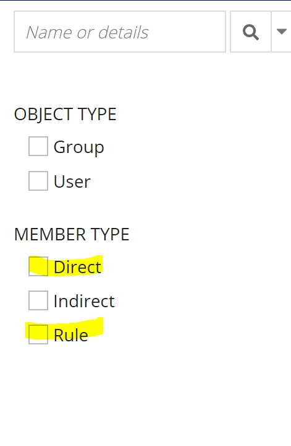
Task: Enable the Group object type checkbox
Action: pyautogui.click(x=38, y=146)
